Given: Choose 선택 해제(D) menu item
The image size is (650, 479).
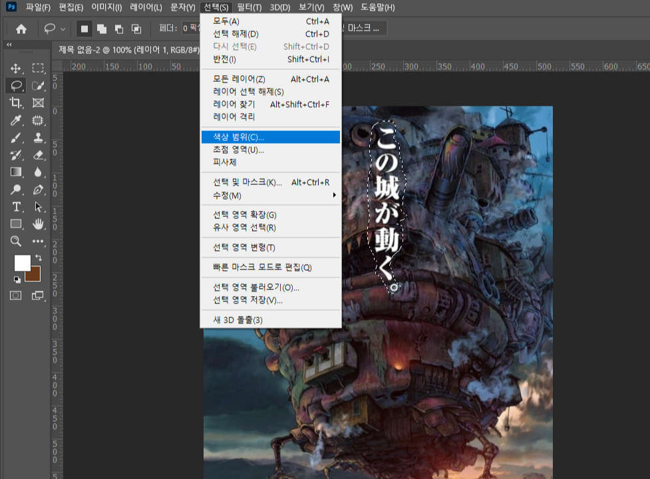Looking at the screenshot, I should tap(271, 34).
